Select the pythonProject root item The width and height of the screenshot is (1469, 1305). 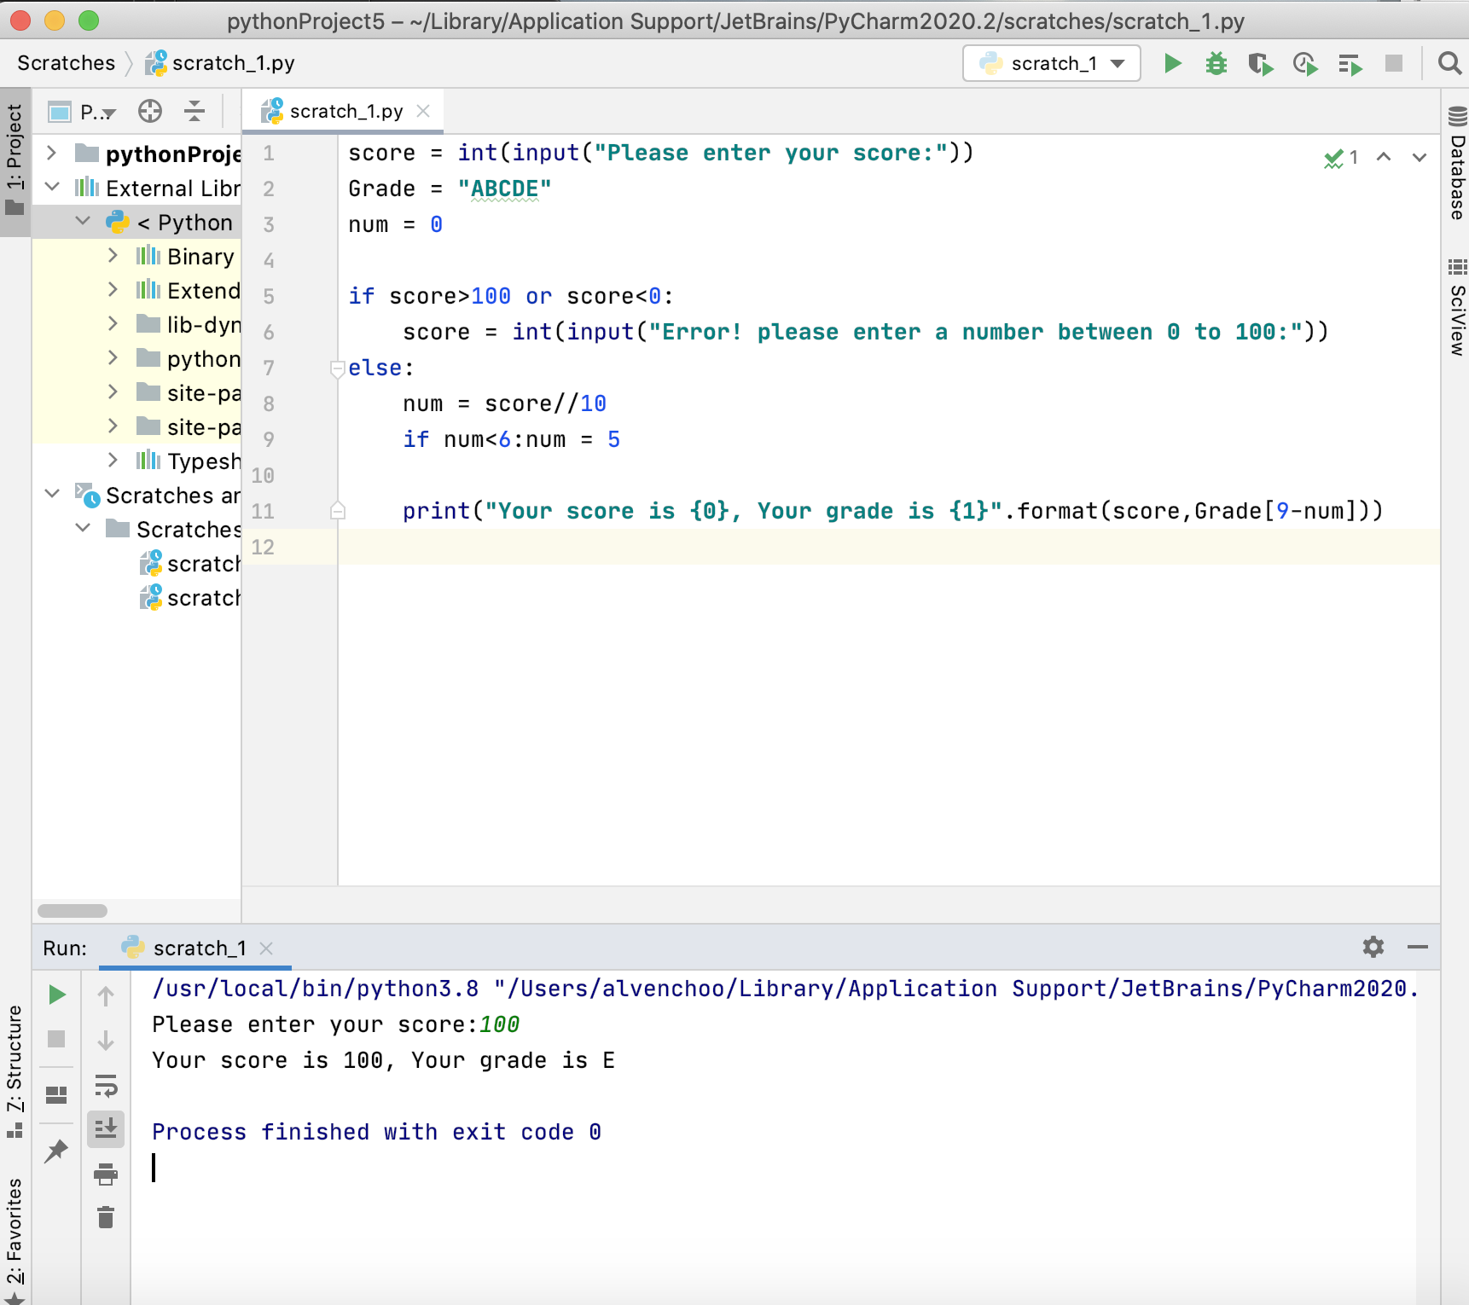coord(158,154)
